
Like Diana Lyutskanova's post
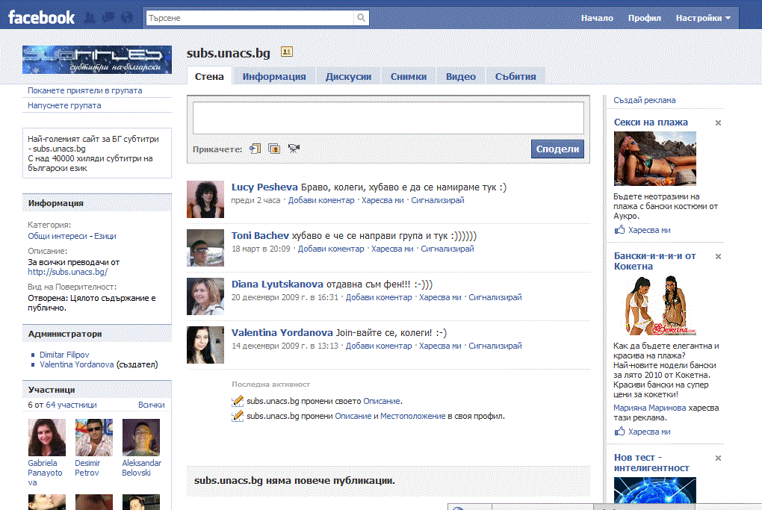[x=440, y=297]
